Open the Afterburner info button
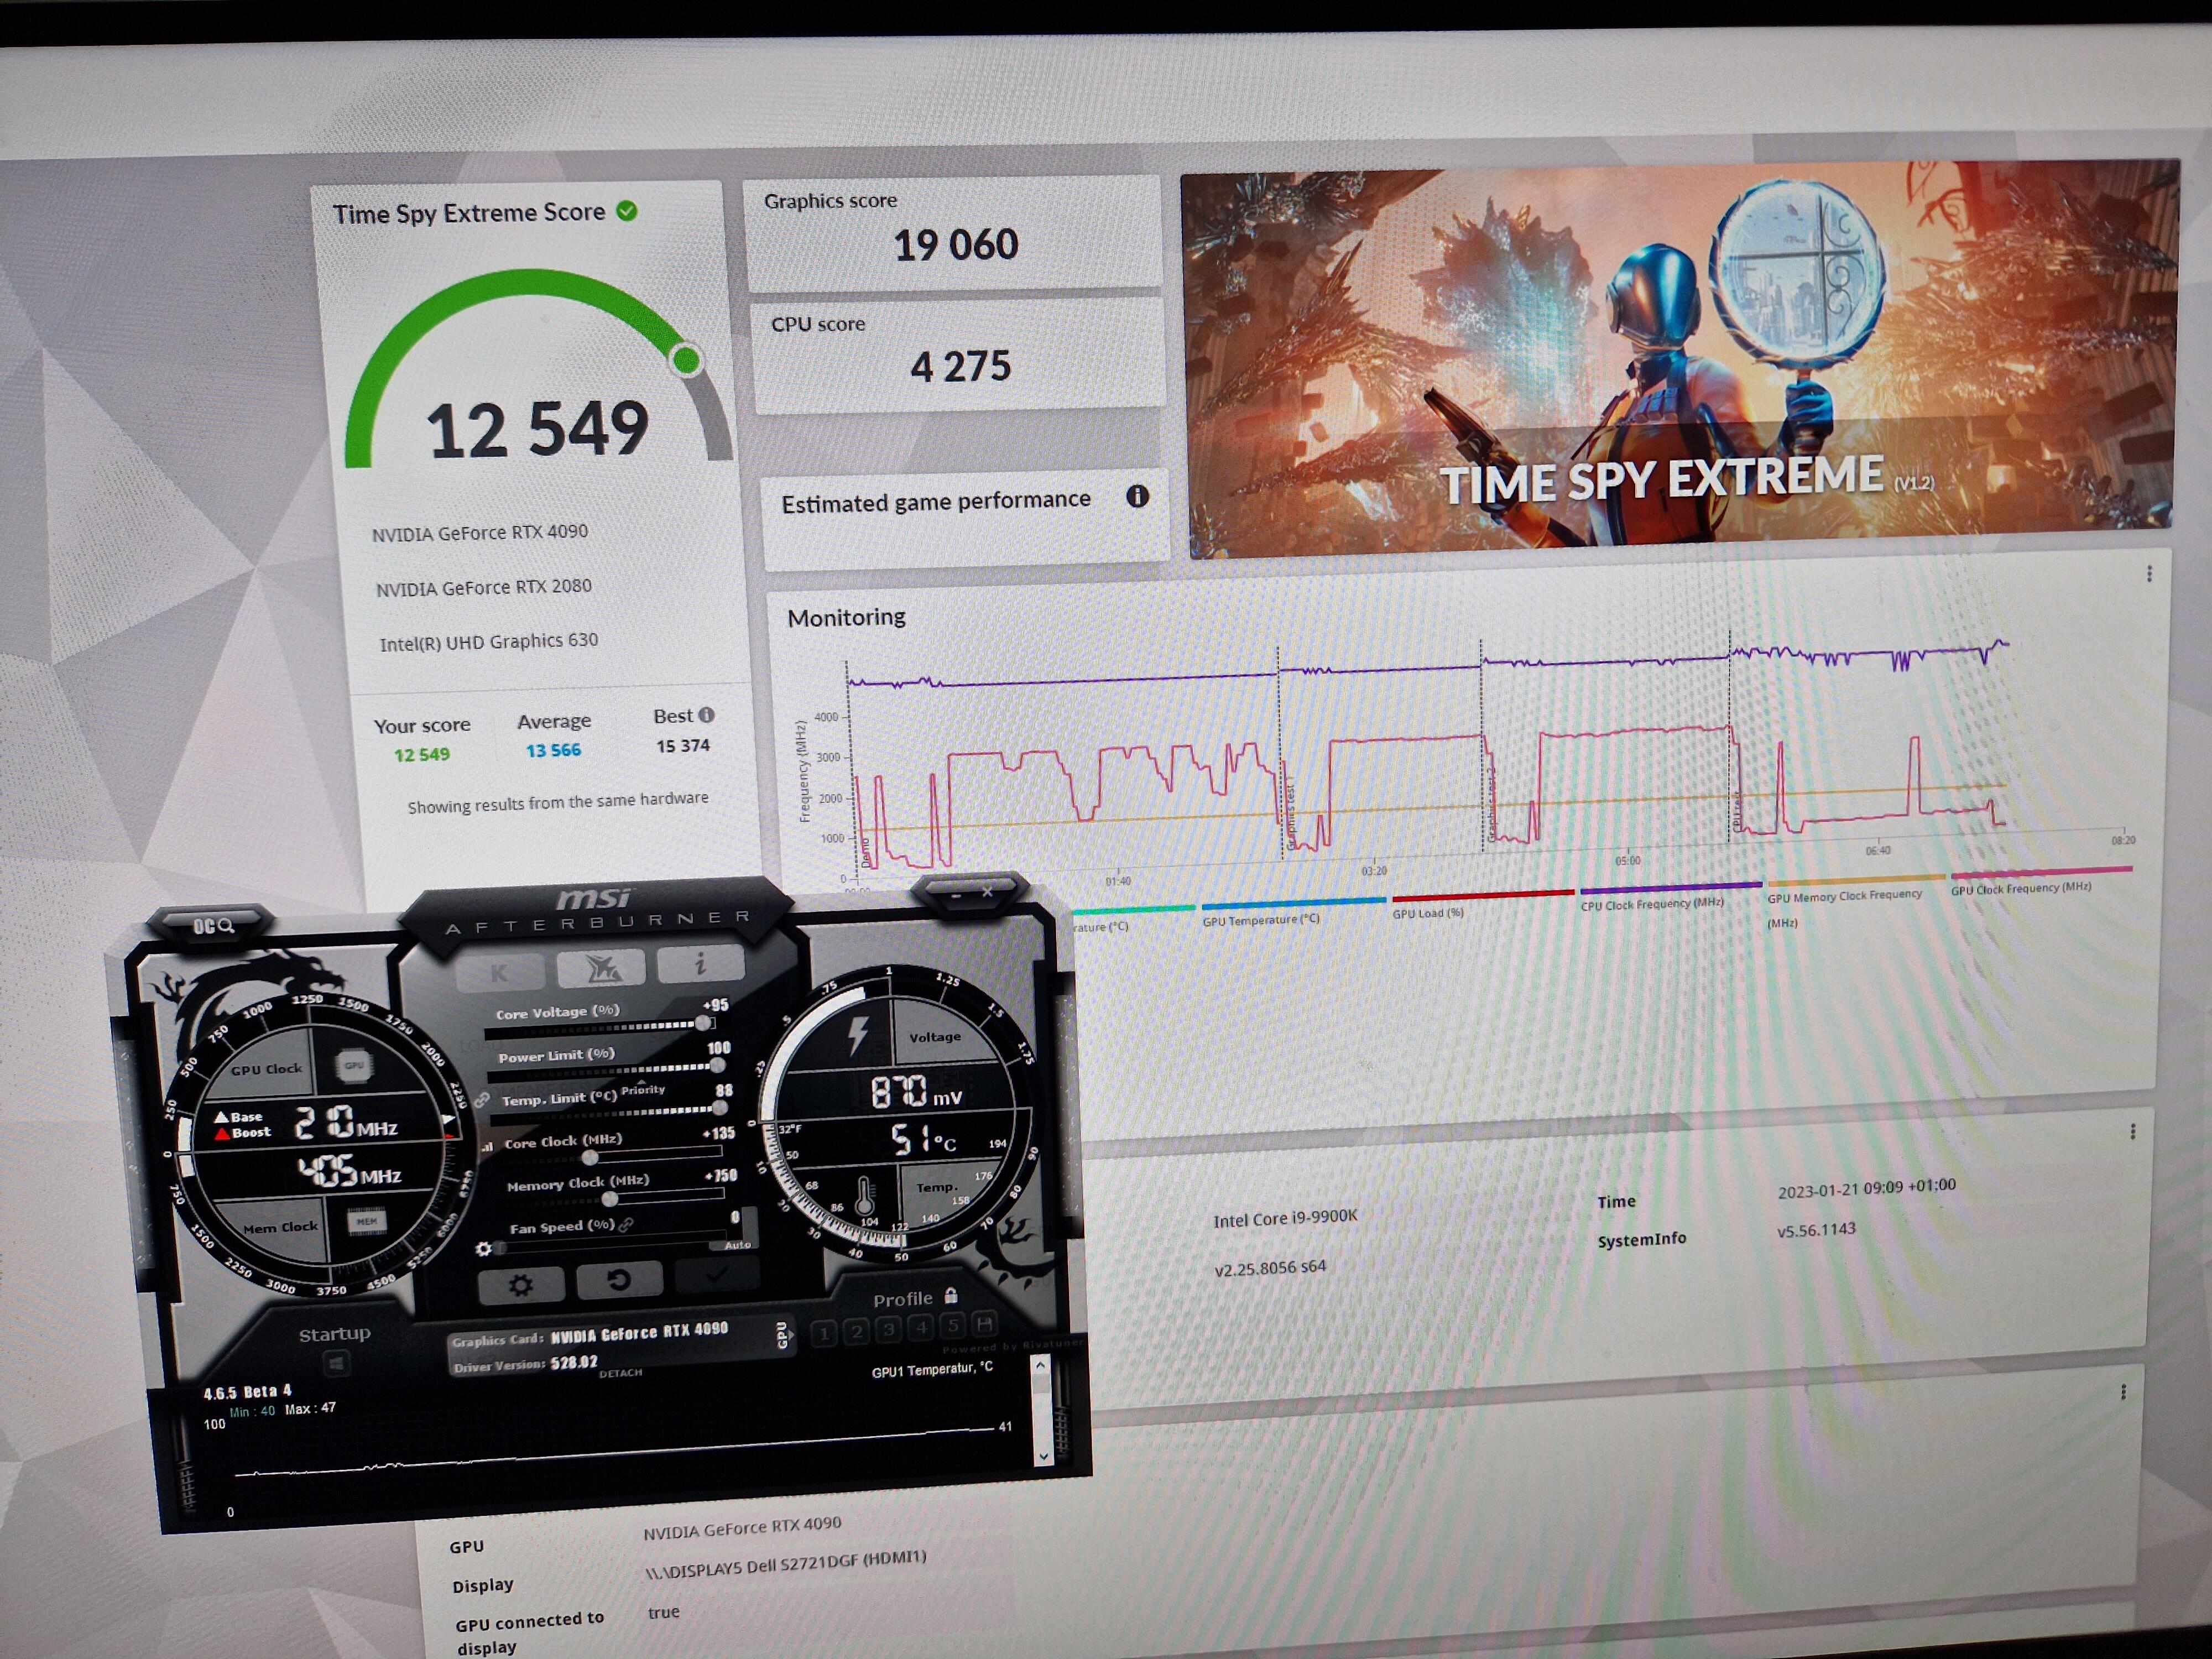2212x1659 pixels. 700,963
